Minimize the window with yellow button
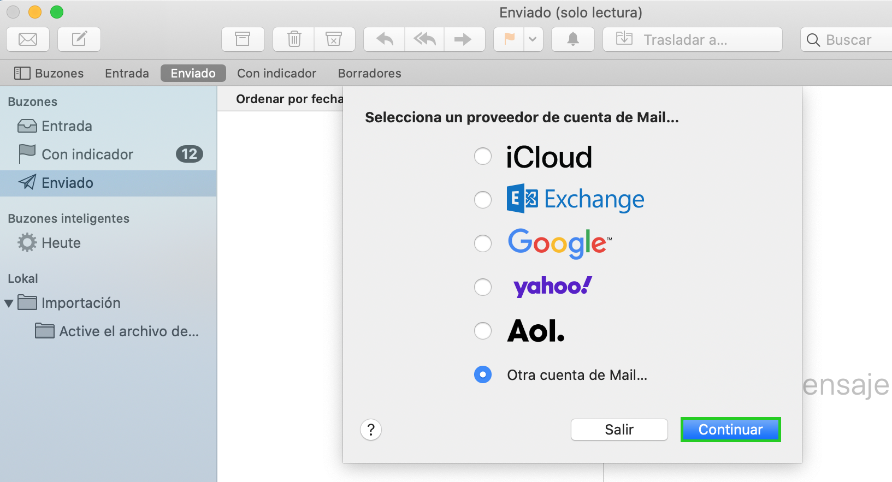This screenshot has width=892, height=482. click(x=35, y=12)
